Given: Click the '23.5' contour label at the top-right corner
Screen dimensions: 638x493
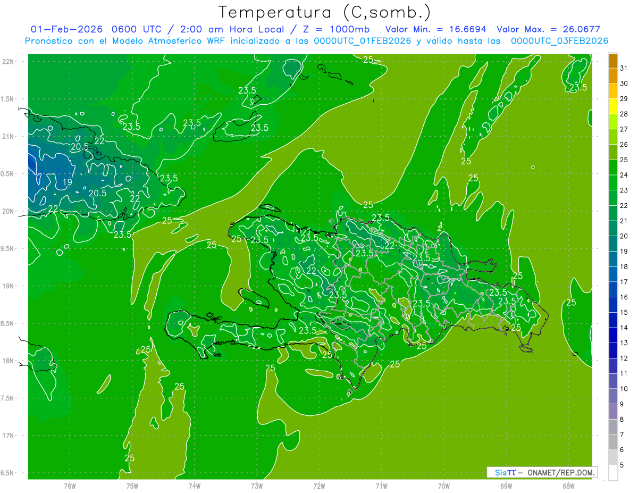Looking at the screenshot, I should (578, 87).
